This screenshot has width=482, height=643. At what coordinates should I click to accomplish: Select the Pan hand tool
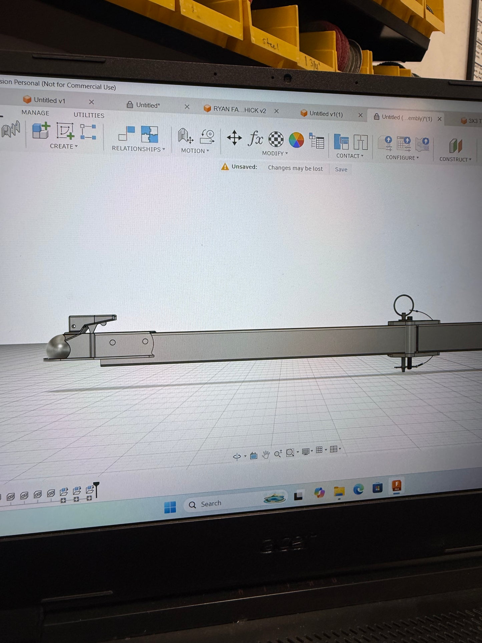pos(266,454)
